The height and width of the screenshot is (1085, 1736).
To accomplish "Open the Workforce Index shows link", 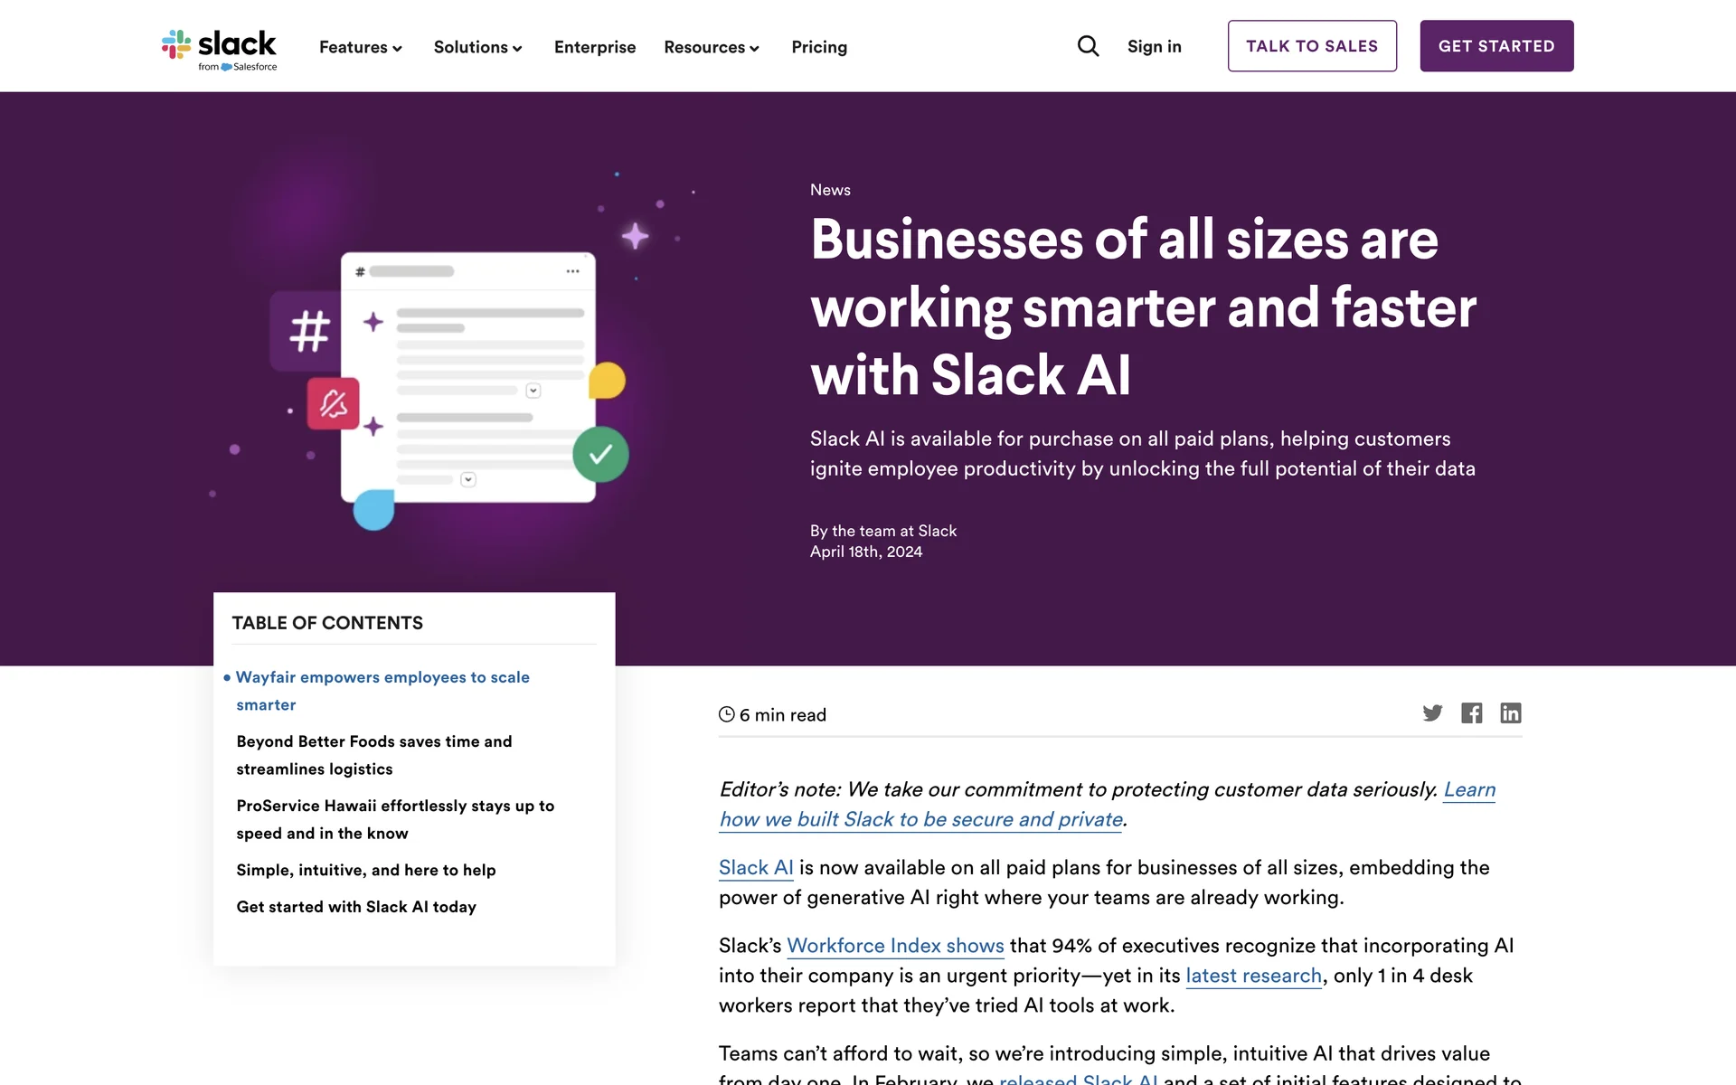I will coord(895,946).
